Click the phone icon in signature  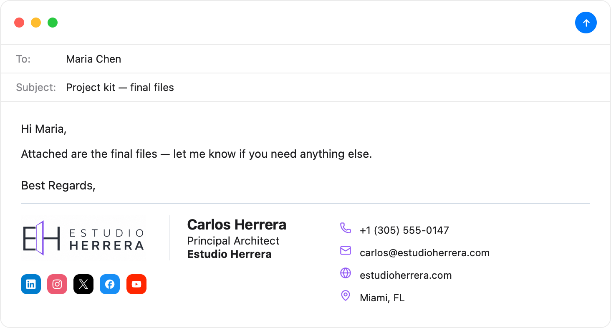point(345,228)
